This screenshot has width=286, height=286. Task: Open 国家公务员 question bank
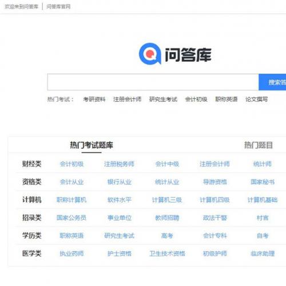point(71,218)
